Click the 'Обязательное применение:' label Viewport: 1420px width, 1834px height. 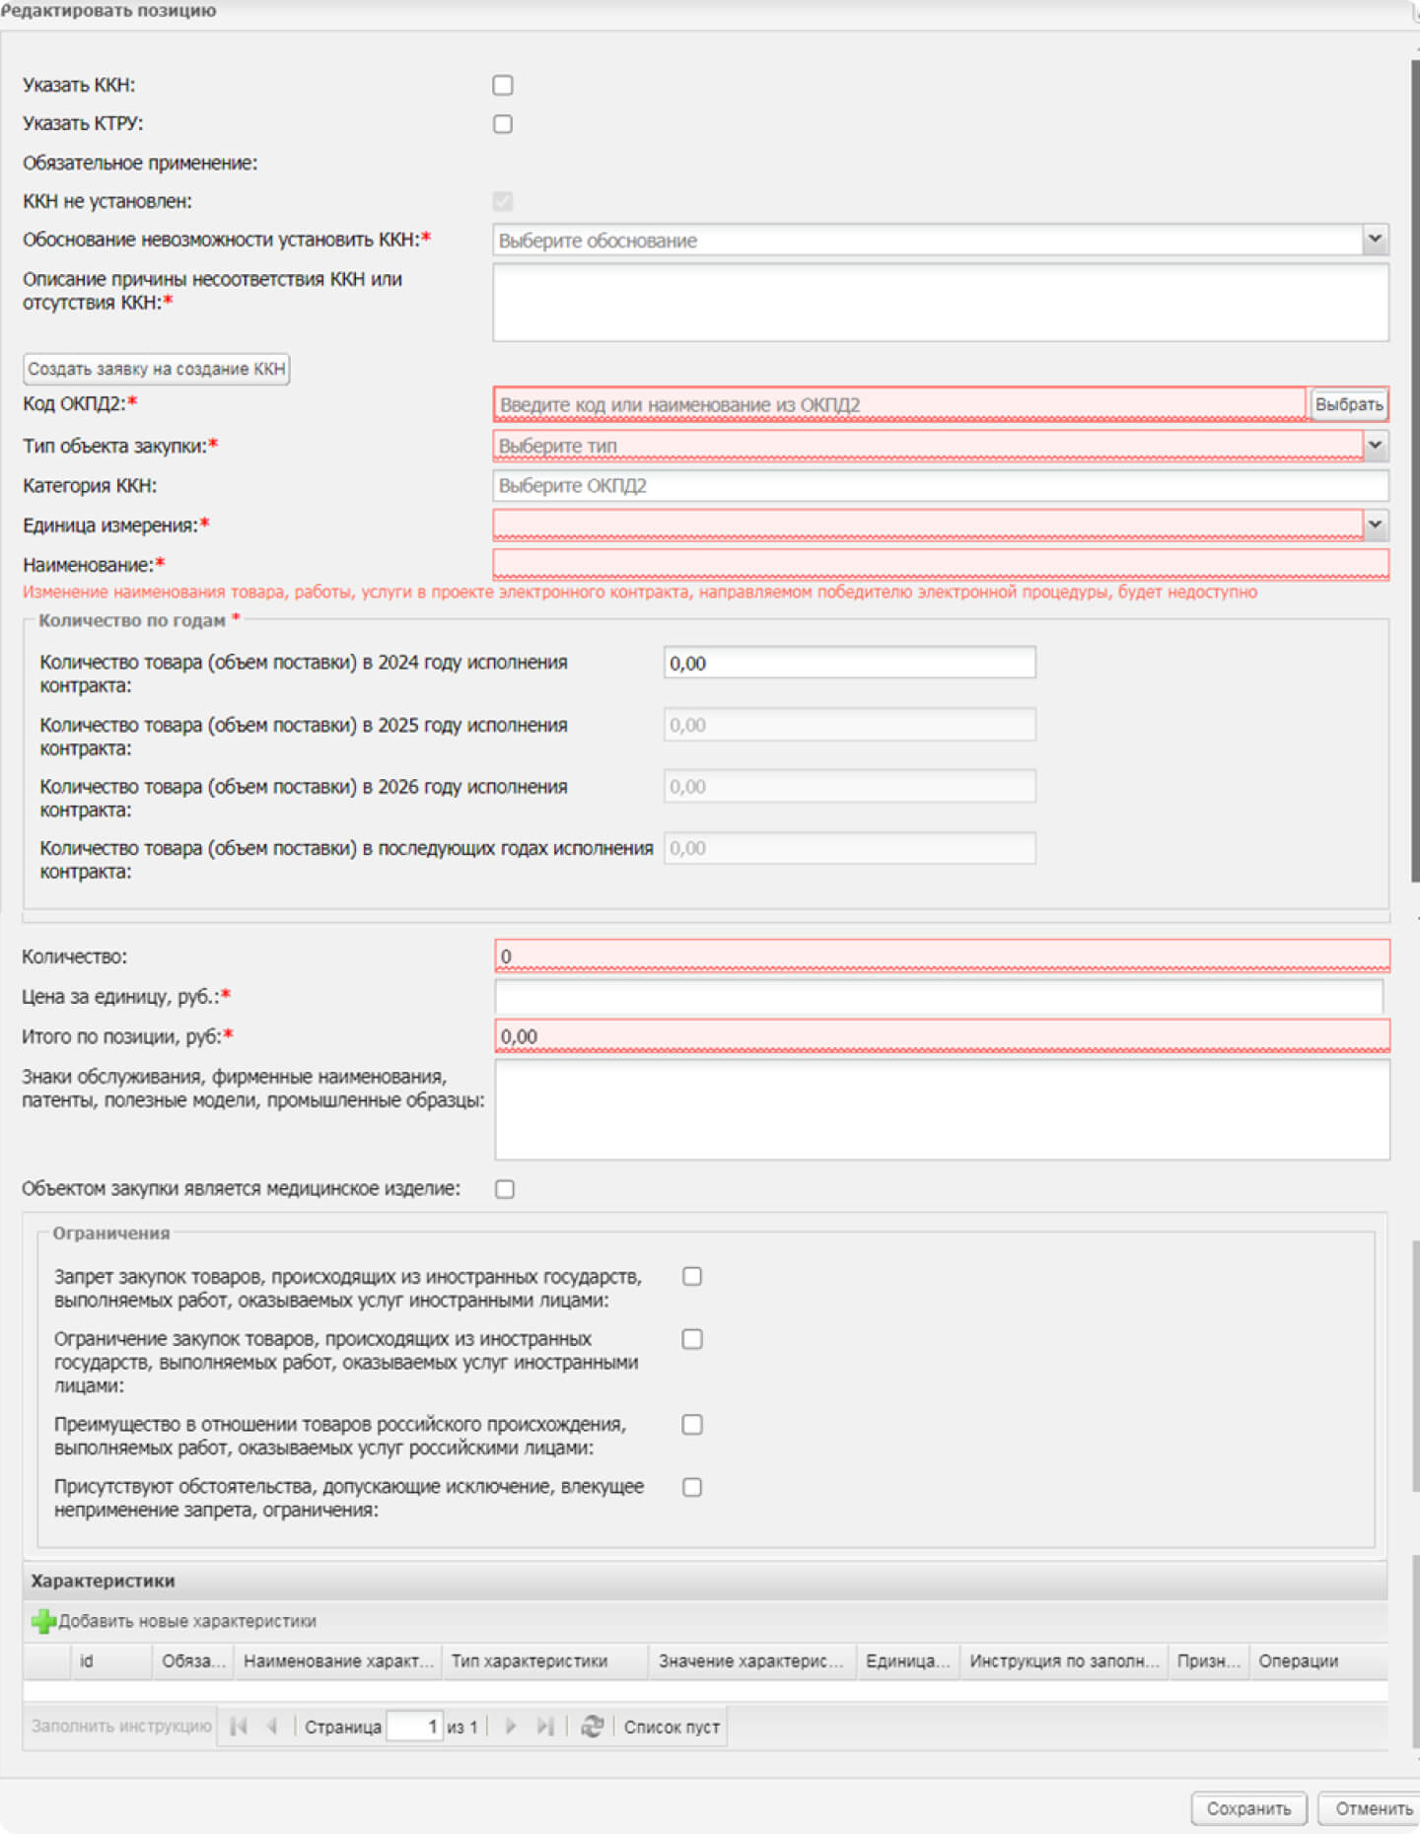click(x=140, y=163)
